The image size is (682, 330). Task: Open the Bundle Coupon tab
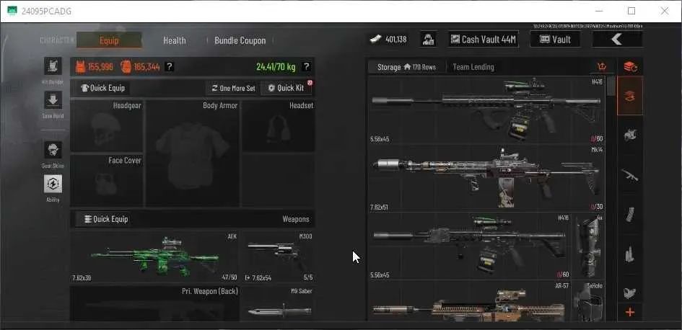point(240,40)
